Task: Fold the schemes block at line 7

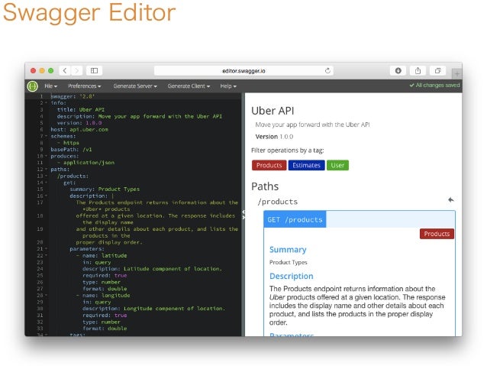Action: coord(47,136)
